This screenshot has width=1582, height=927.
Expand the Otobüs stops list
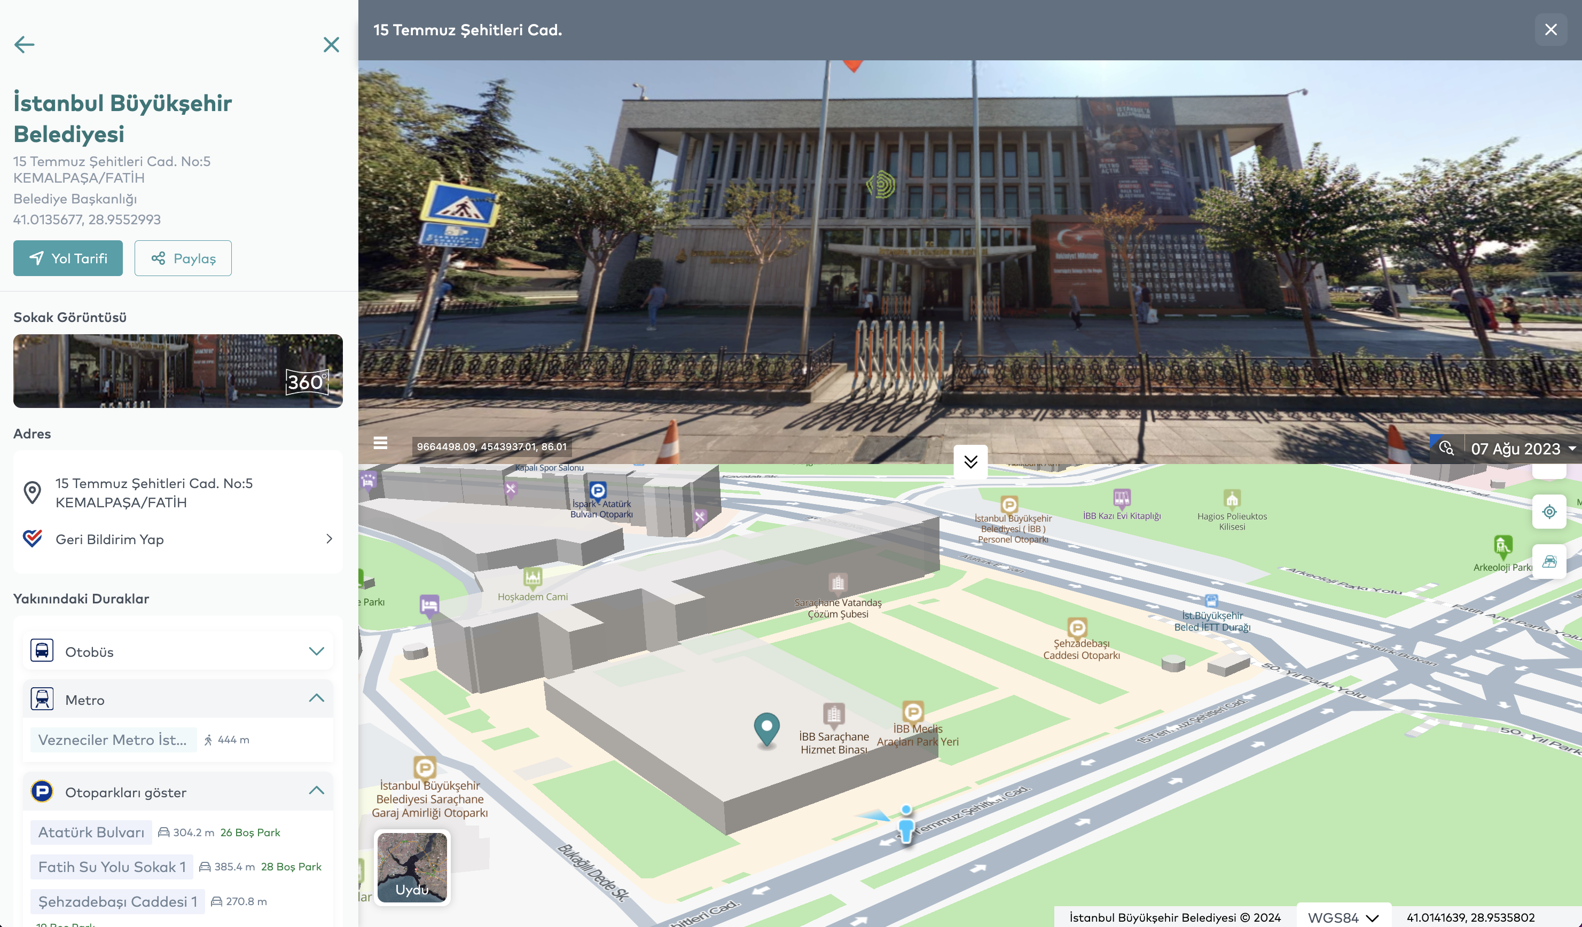[x=316, y=651]
